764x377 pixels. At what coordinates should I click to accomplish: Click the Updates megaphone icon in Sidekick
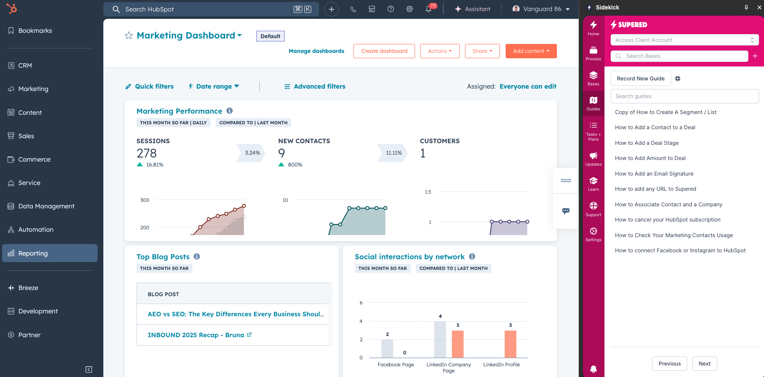coord(593,158)
